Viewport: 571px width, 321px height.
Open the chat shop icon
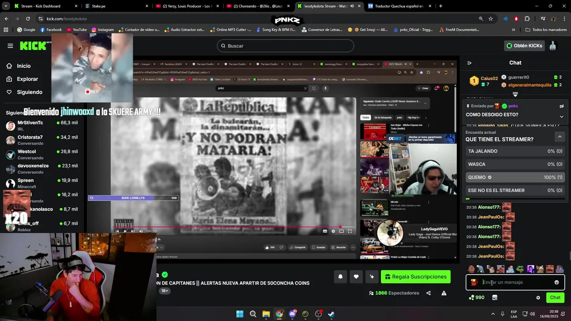(494, 297)
